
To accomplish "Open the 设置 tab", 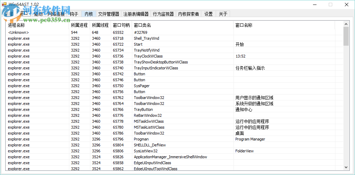I will [x=209, y=14].
